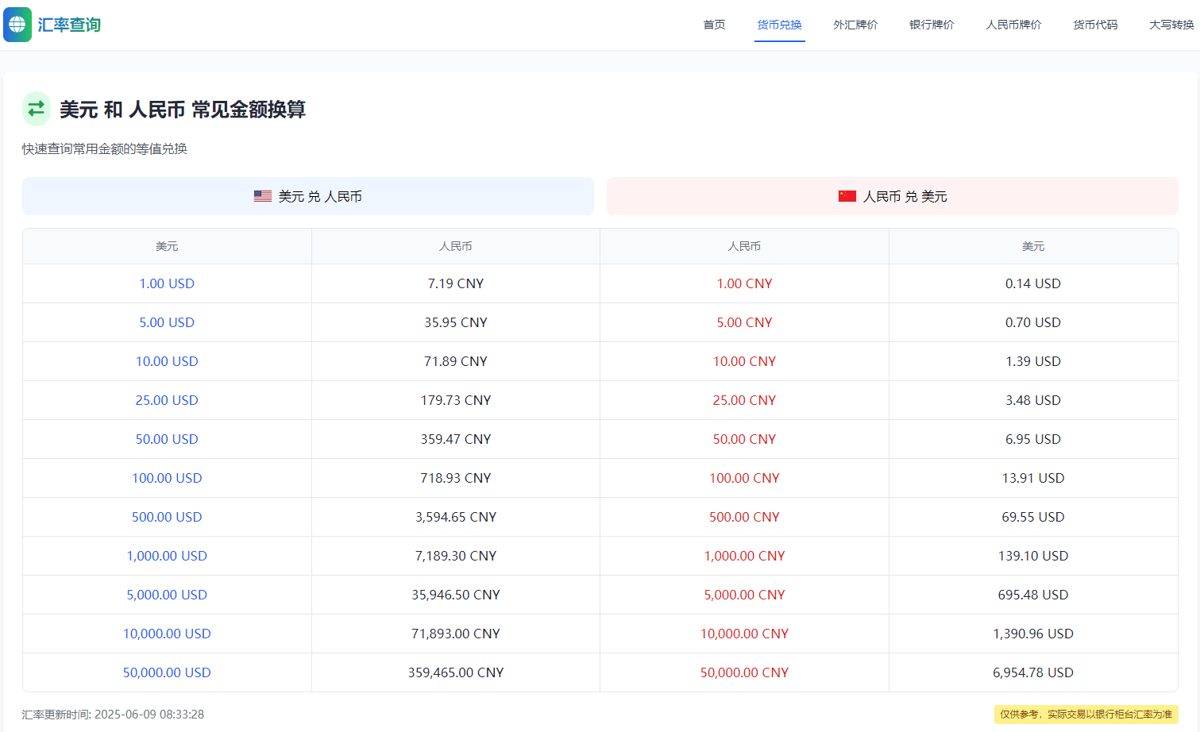Select the 695.48 USD cell

click(x=1033, y=595)
